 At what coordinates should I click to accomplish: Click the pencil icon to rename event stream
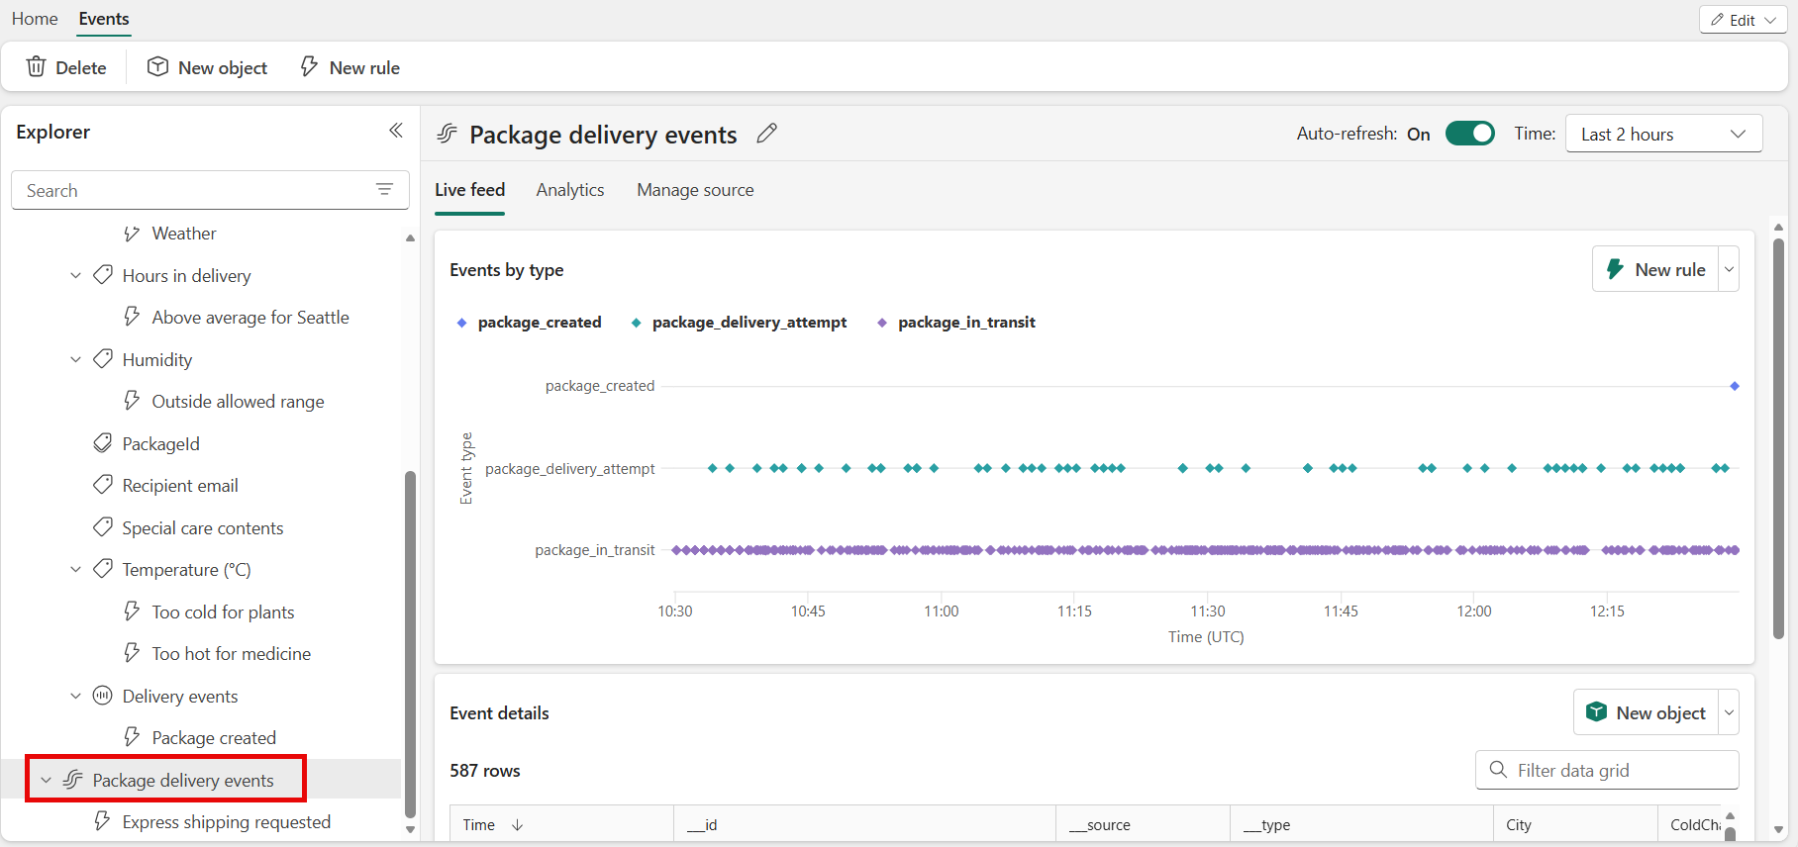point(766,134)
